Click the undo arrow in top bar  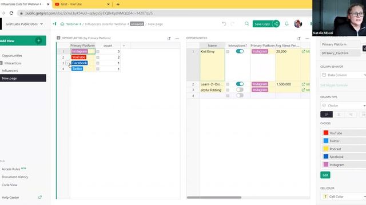224,24
